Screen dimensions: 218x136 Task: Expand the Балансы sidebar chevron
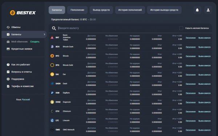point(44,35)
